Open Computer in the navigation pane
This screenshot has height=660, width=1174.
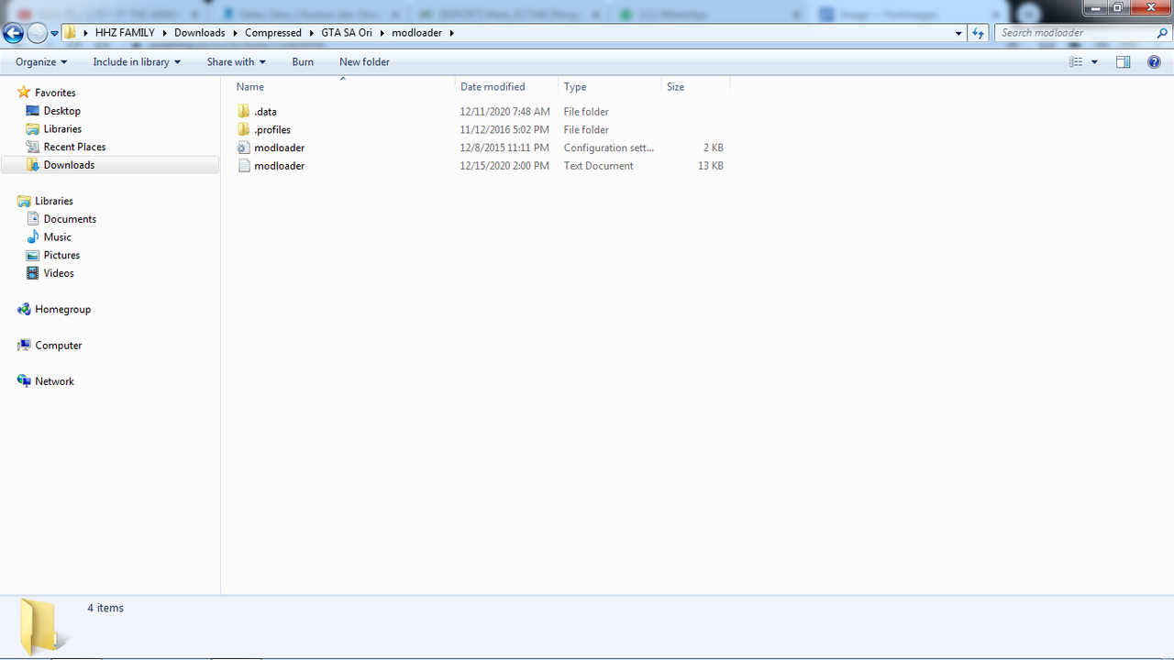click(x=59, y=346)
